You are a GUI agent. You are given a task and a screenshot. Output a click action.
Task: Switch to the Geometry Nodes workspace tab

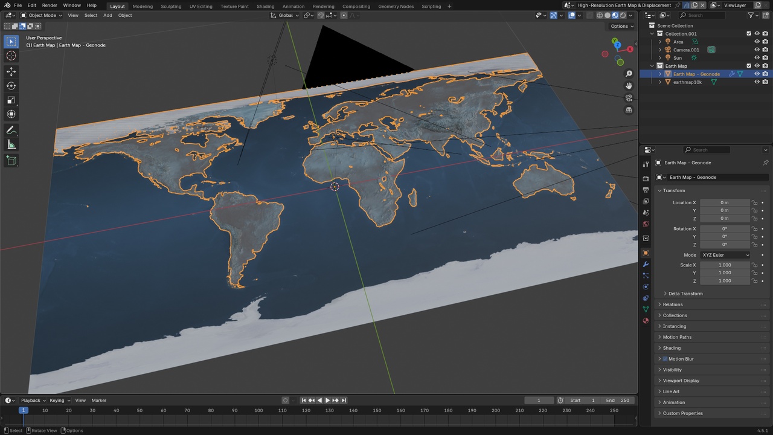[396, 6]
